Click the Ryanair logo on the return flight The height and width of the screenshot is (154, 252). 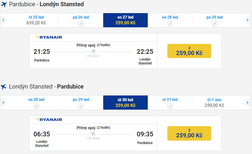point(49,120)
